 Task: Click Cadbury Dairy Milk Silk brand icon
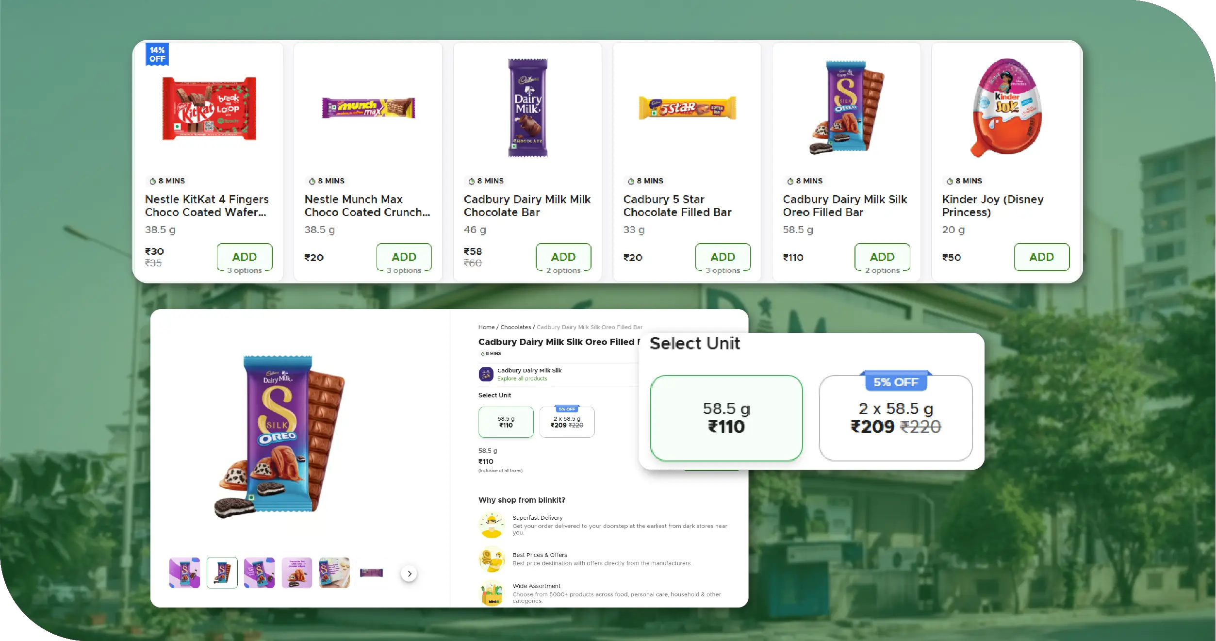tap(486, 374)
